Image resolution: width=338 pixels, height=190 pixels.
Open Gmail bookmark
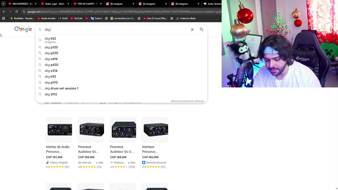click(63, 18)
